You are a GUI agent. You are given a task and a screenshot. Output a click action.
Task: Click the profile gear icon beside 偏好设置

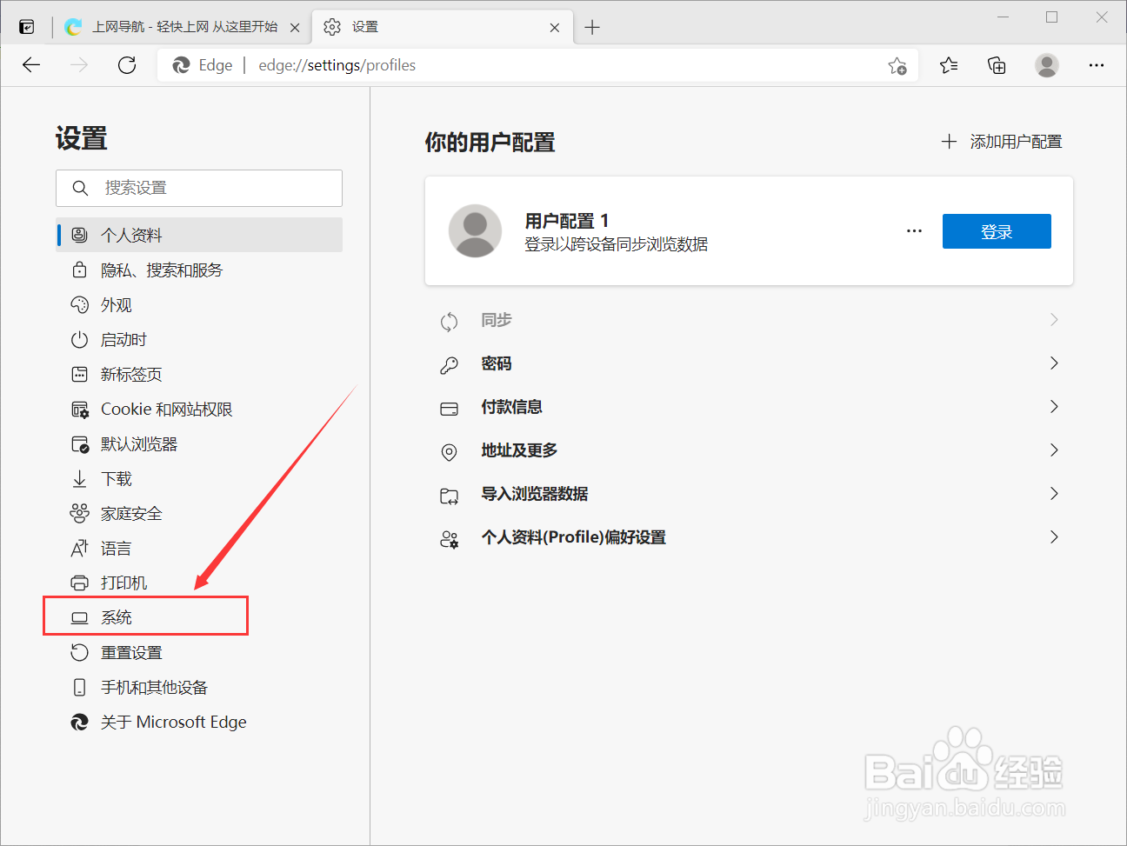[x=449, y=539]
